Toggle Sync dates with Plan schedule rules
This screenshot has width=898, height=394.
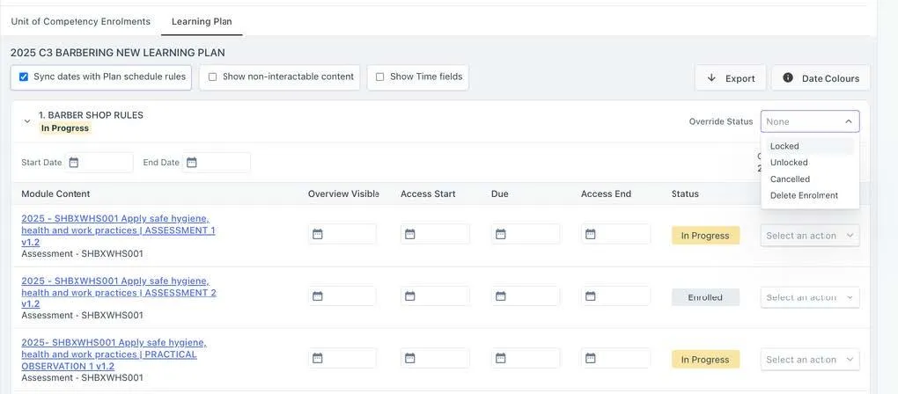24,77
